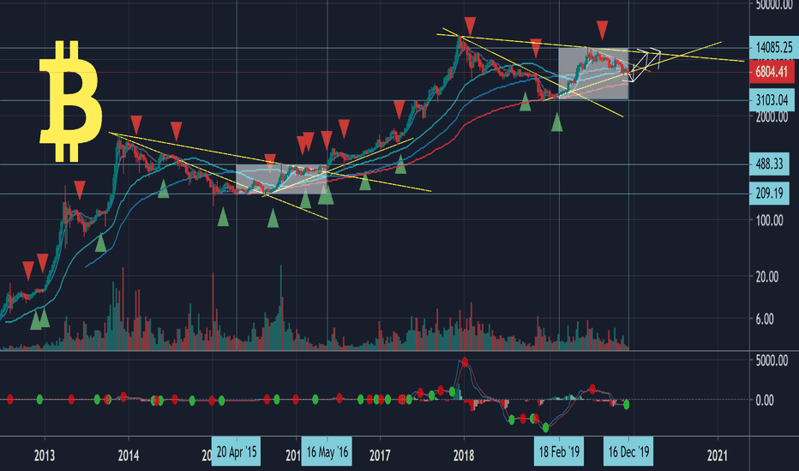The image size is (799, 471).
Task: Select the 488.33 price level label
Action: pos(770,164)
